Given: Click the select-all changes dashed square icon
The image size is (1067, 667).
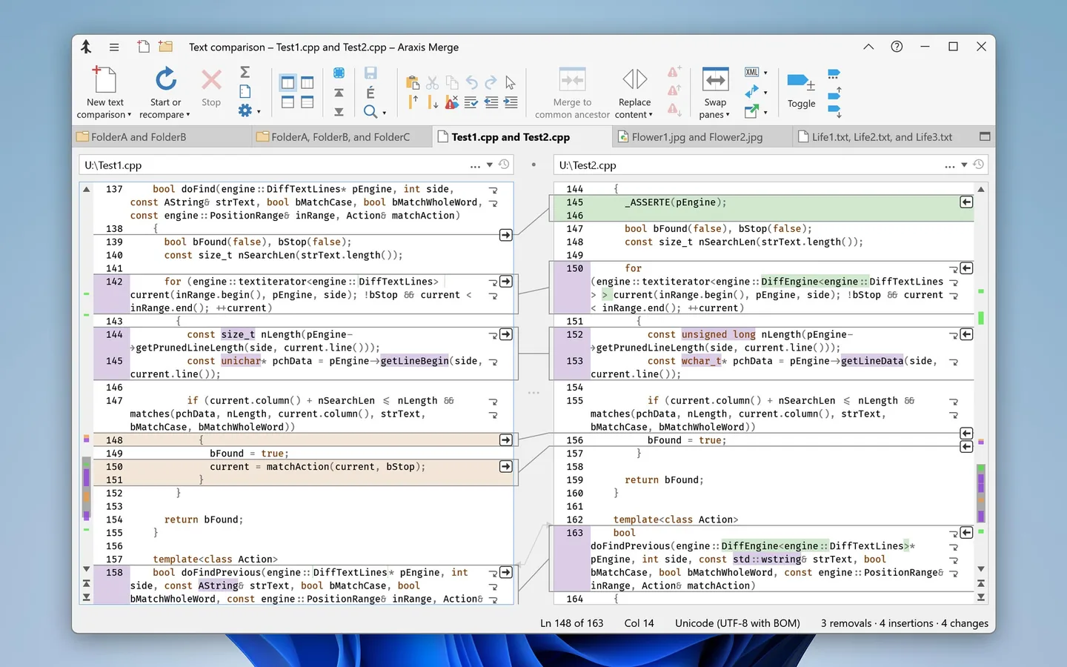Looking at the screenshot, I should click(x=339, y=73).
